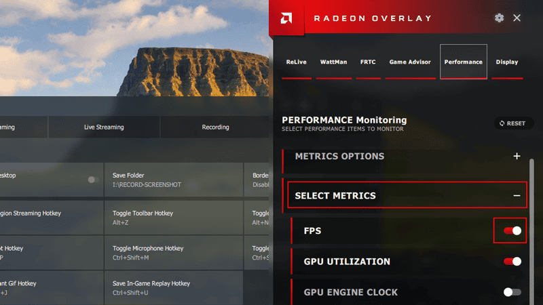The image size is (543, 305).
Task: Click the AMD logo icon
Action: pos(287,18)
